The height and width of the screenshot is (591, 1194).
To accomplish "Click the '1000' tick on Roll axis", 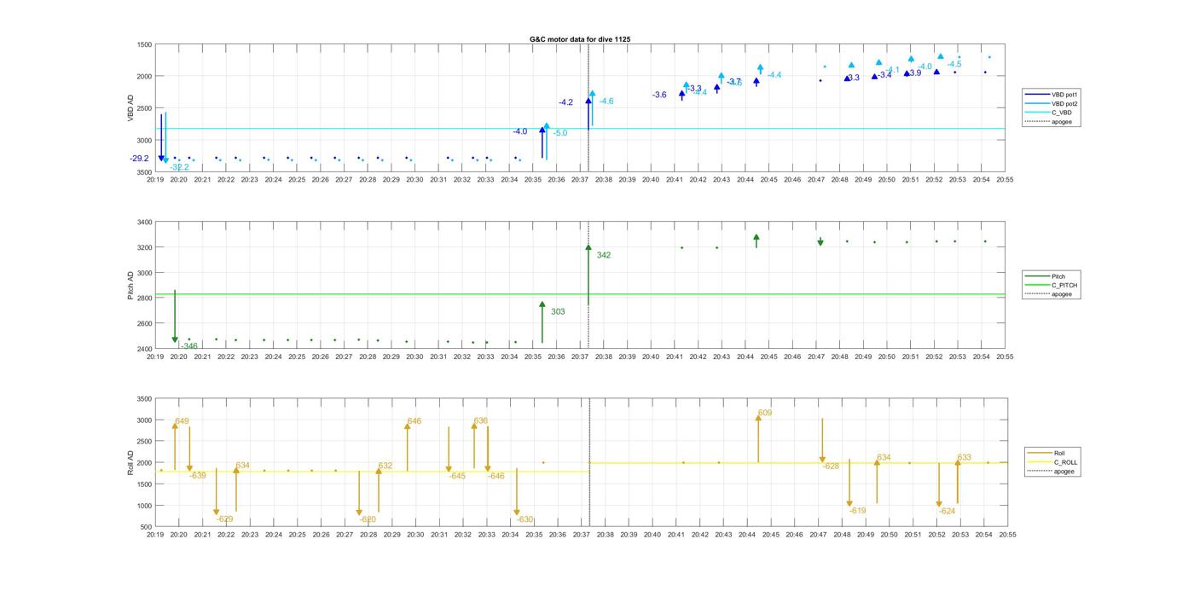I will [144, 506].
